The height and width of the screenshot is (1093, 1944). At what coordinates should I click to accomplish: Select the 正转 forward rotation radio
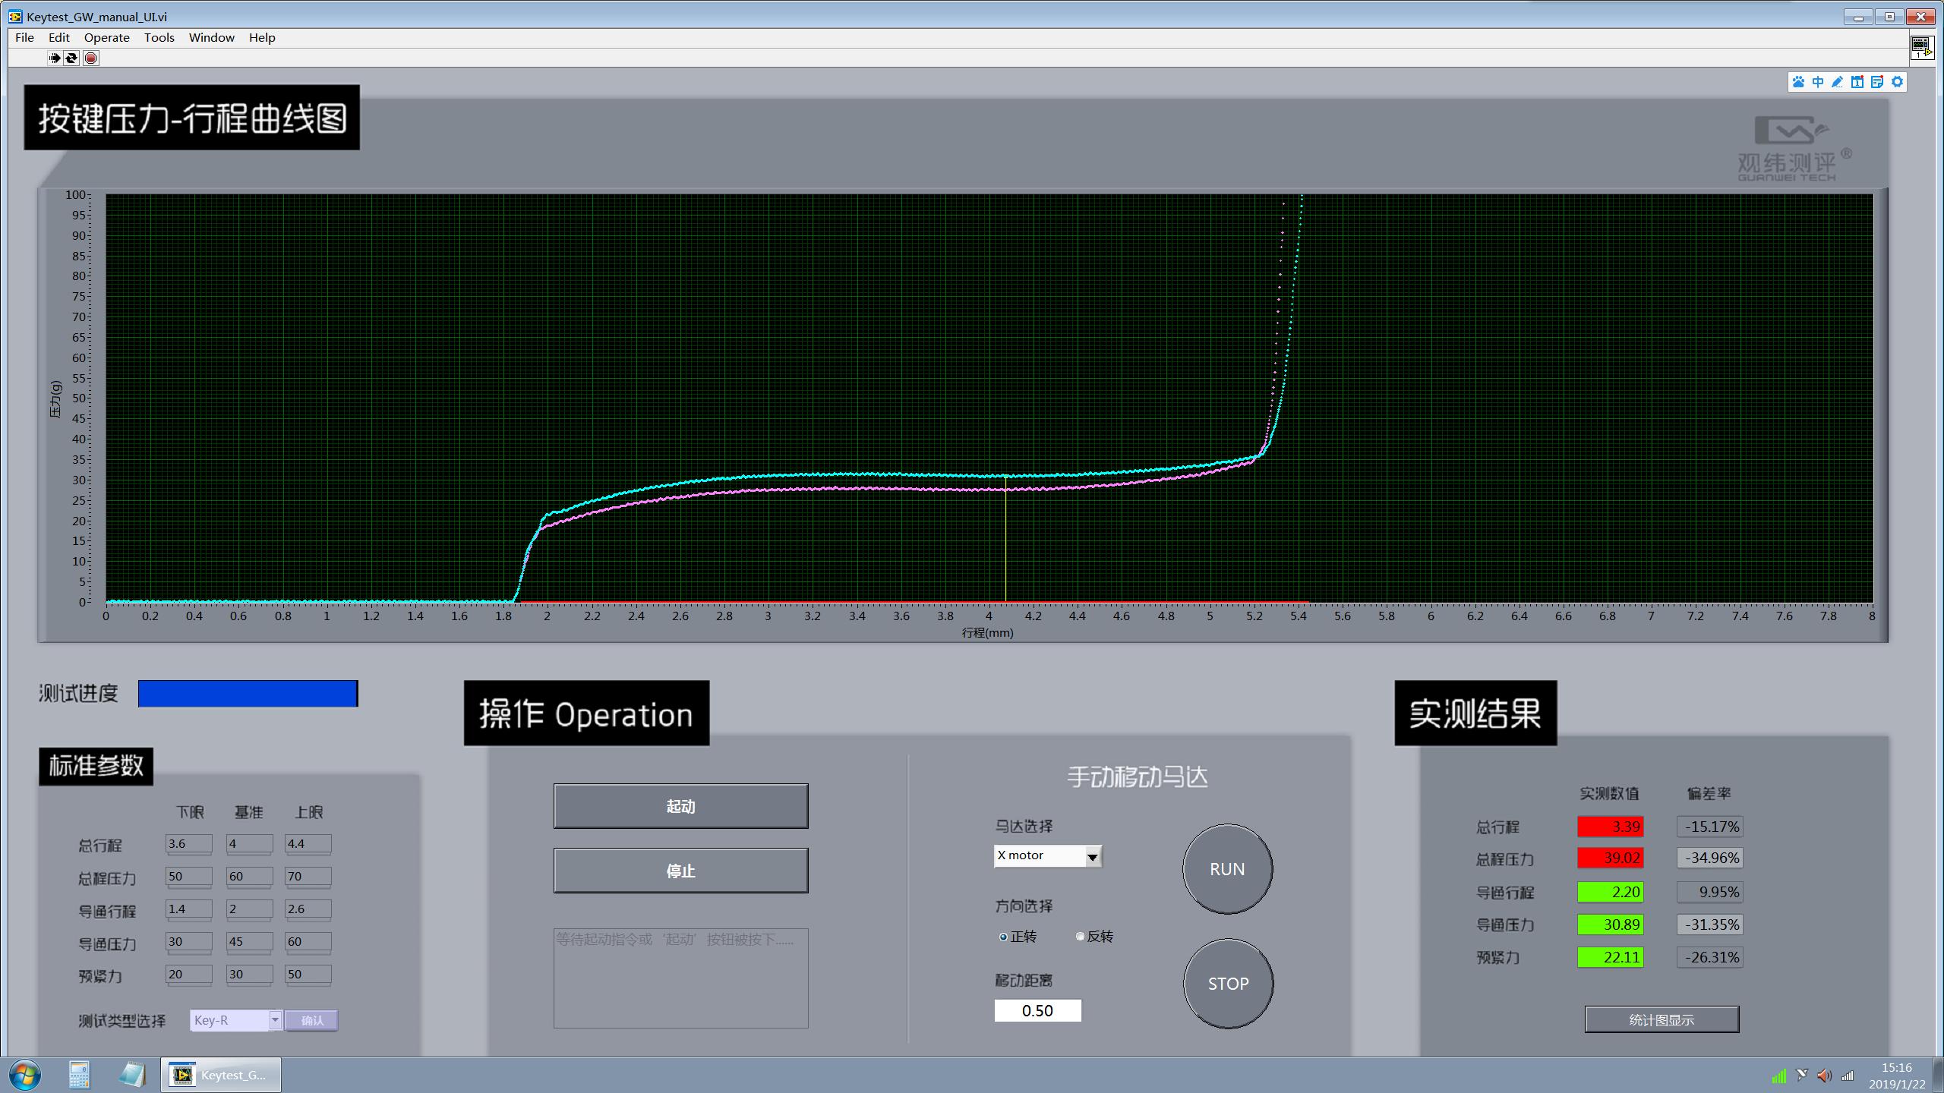[x=1004, y=937]
